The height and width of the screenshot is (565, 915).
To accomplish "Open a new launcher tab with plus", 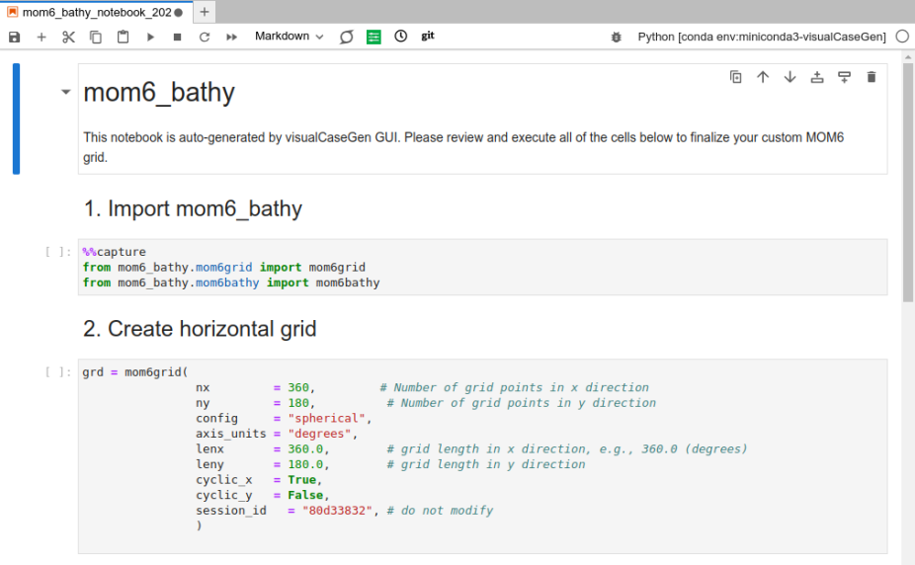I will click(205, 12).
